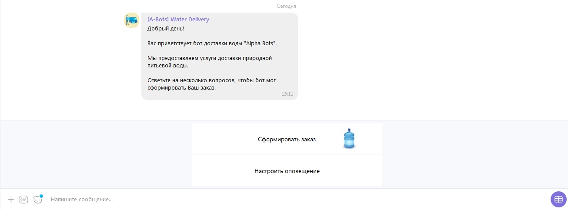Image resolution: width=568 pixels, height=210 pixels.
Task: Click the plus attachment icon
Action: point(11,200)
